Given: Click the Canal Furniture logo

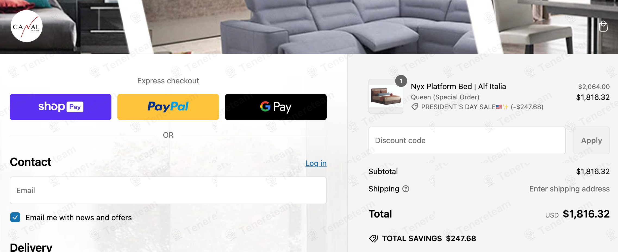Looking at the screenshot, I should [27, 26].
